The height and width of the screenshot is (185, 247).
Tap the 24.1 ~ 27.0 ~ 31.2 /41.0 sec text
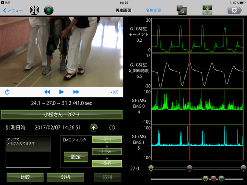(x=61, y=103)
